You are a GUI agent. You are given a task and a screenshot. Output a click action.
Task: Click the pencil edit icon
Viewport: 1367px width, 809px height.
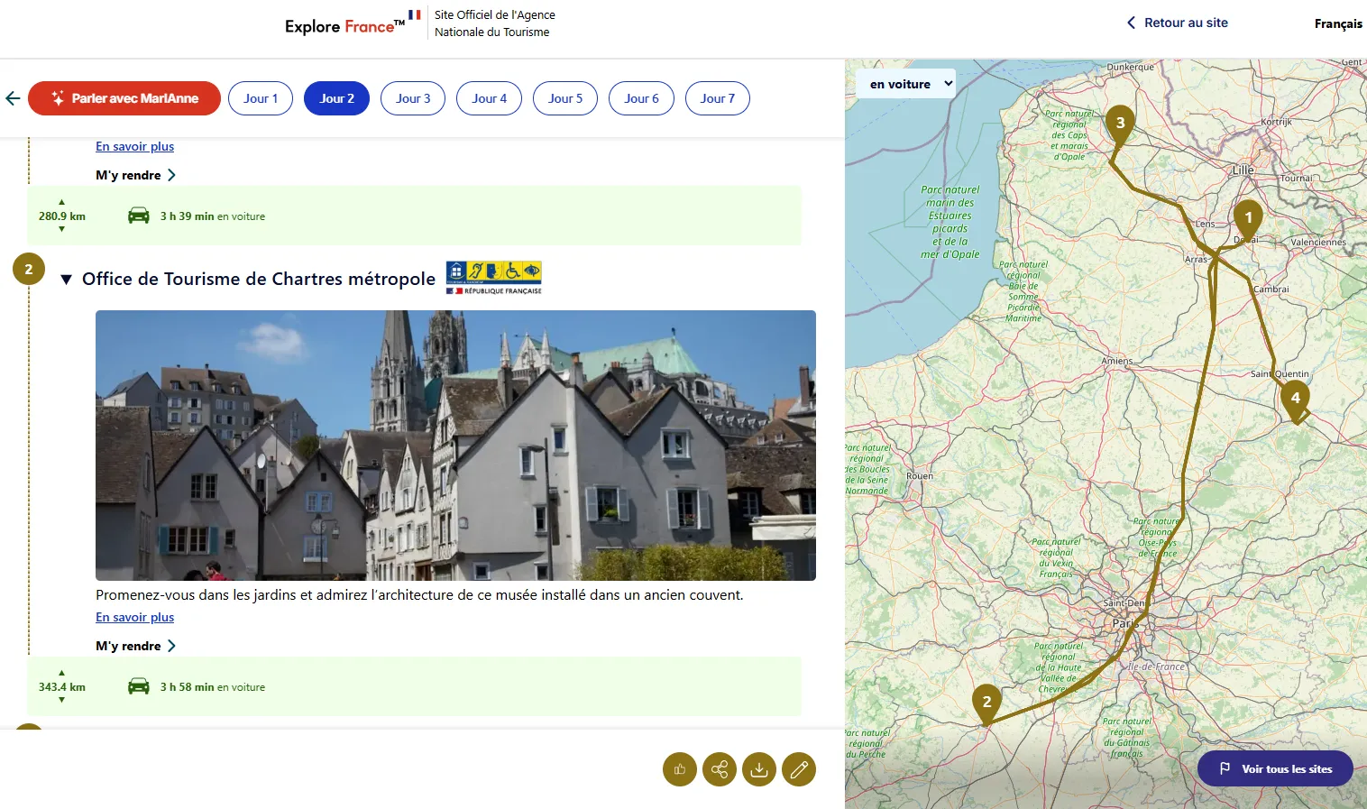[x=799, y=769]
